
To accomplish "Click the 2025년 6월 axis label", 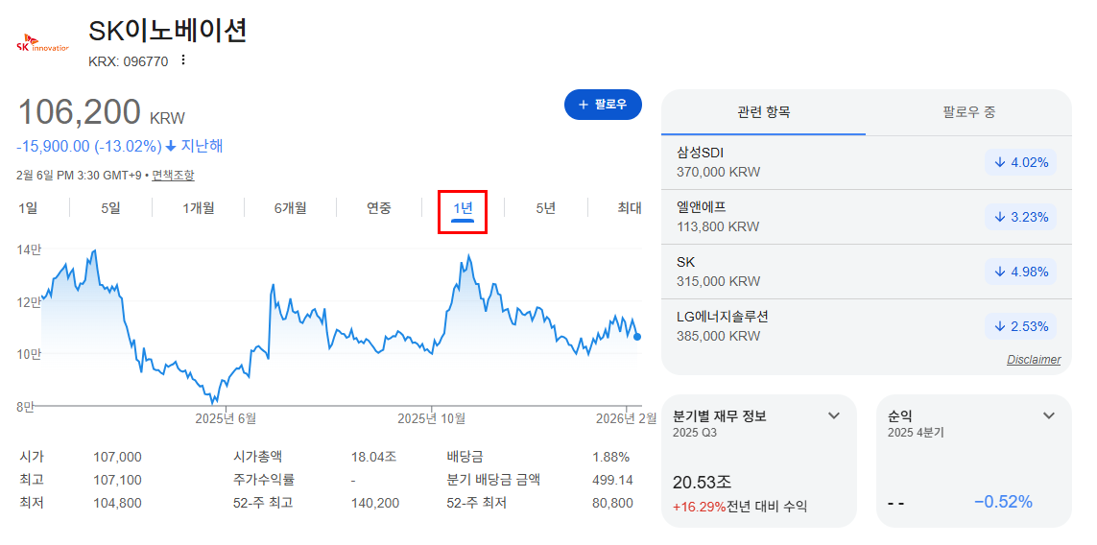I will tap(226, 418).
